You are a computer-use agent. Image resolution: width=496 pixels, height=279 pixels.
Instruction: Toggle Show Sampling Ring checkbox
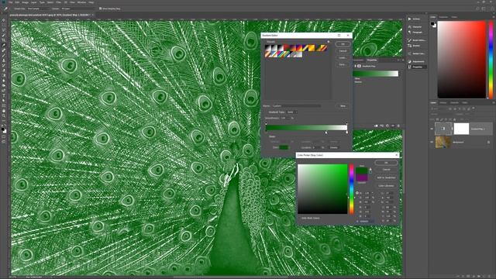(100, 9)
